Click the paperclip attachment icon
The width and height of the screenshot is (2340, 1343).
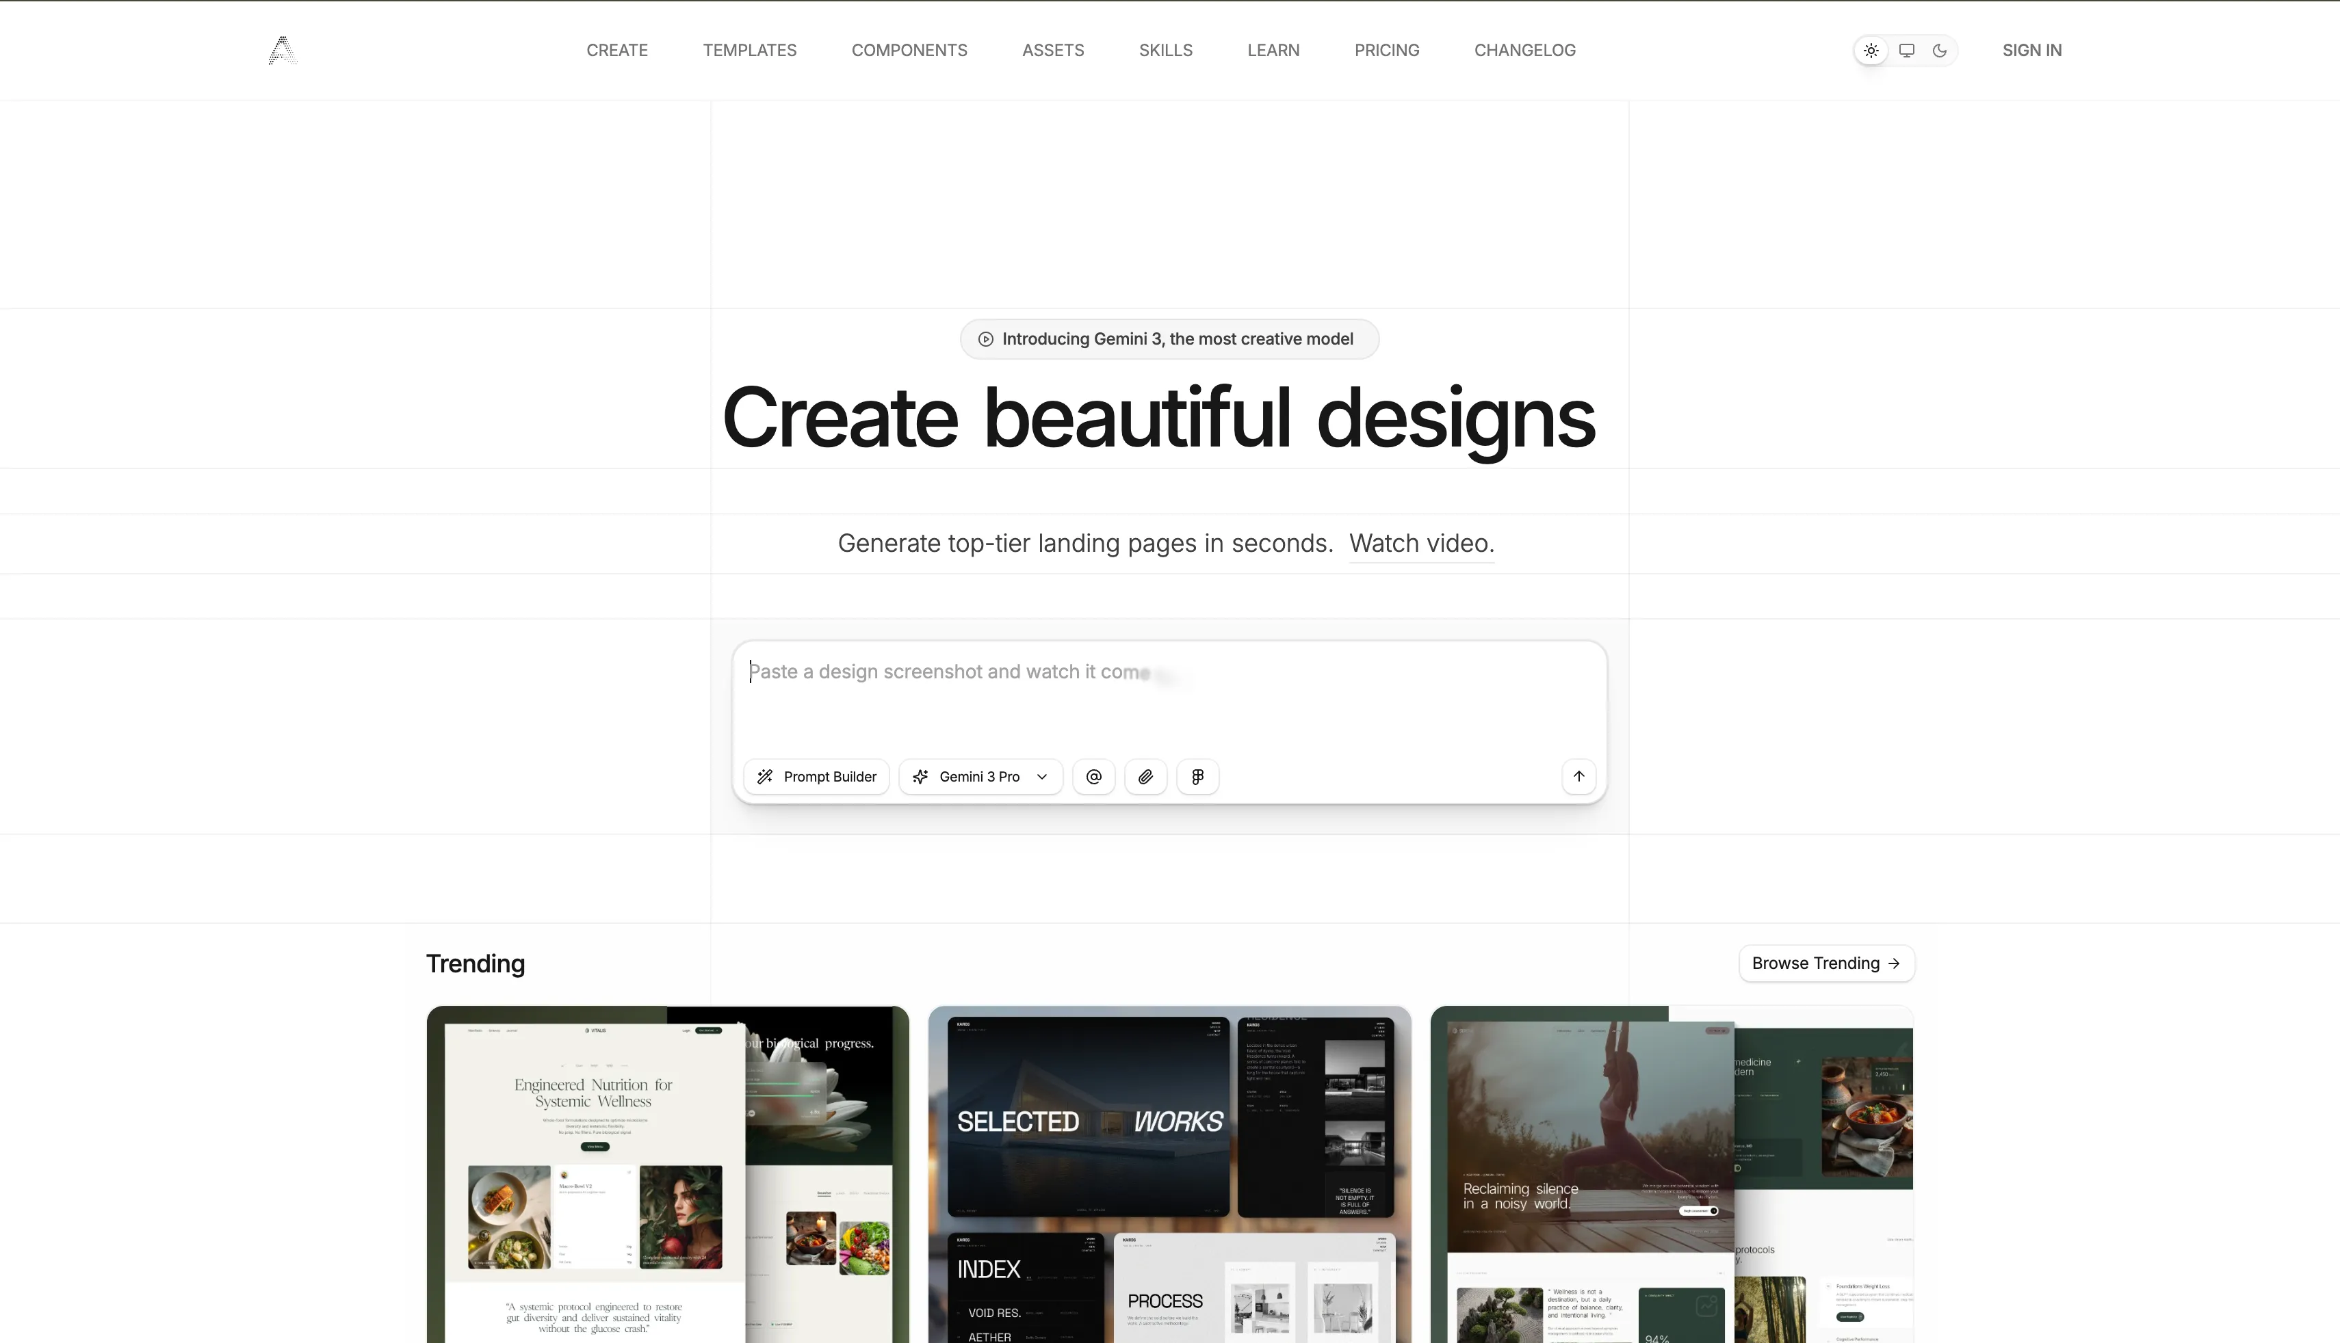point(1145,777)
